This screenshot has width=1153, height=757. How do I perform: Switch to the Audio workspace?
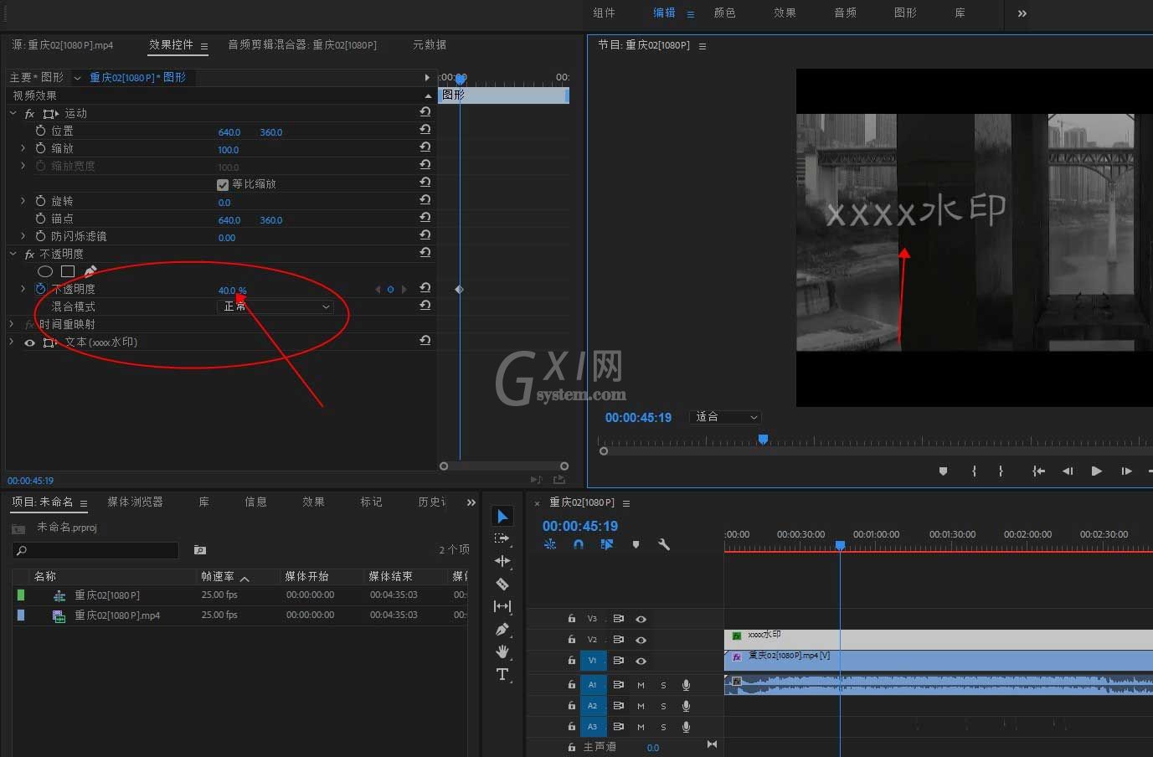click(845, 13)
